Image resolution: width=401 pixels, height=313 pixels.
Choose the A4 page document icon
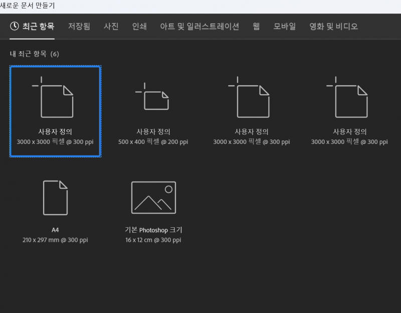(55, 198)
